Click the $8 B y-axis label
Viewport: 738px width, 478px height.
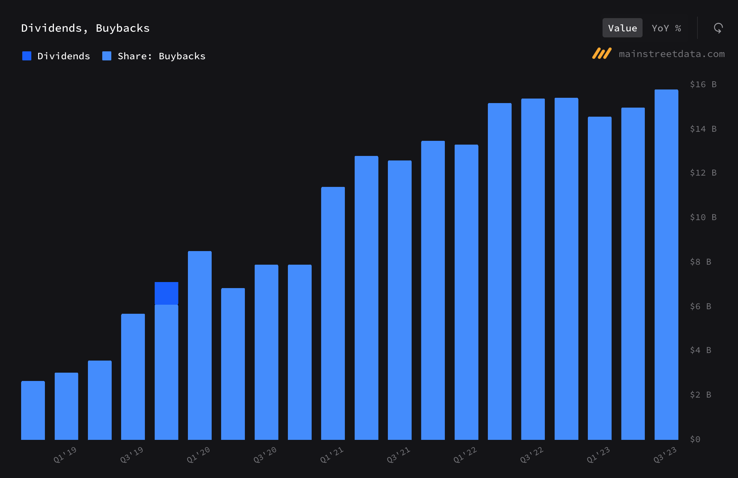click(x=700, y=262)
